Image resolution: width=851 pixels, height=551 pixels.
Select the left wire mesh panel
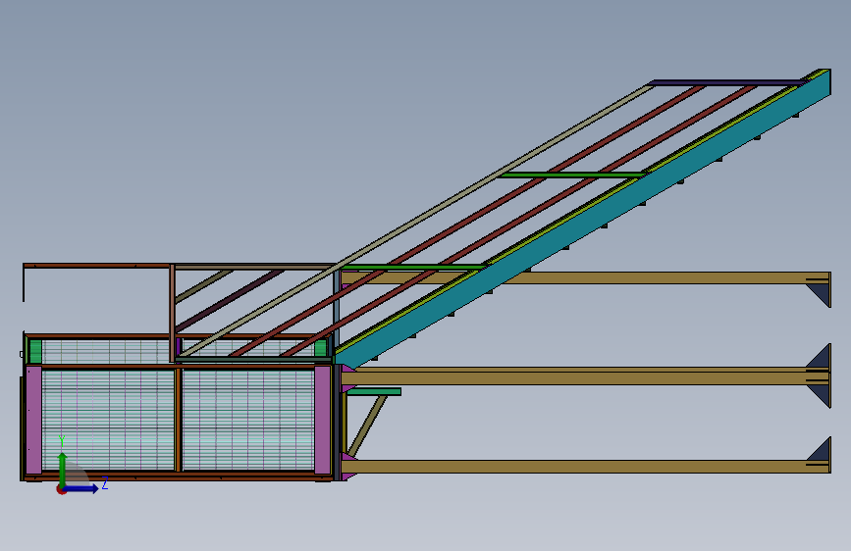(x=108, y=420)
